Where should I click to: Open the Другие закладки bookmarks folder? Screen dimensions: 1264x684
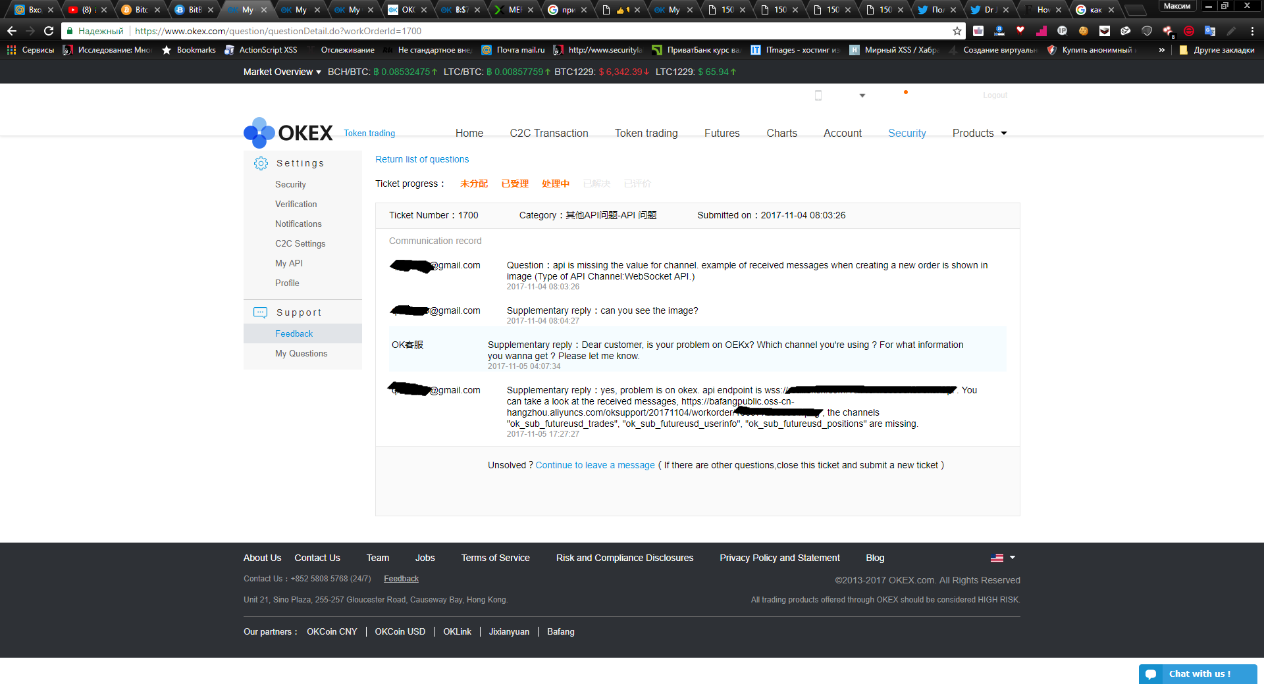pyautogui.click(x=1217, y=50)
